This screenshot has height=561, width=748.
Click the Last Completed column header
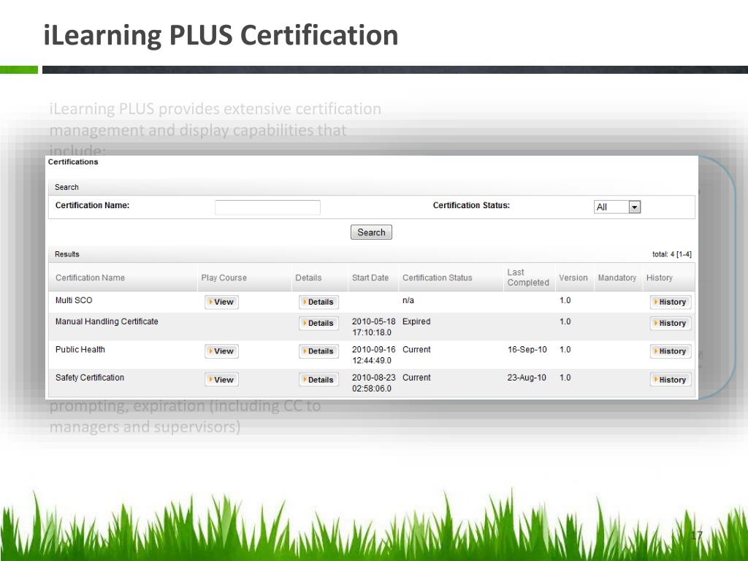click(528, 277)
